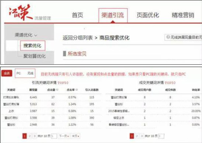Click help icon beside 点击率 column
202x143 pixels.
point(77,89)
